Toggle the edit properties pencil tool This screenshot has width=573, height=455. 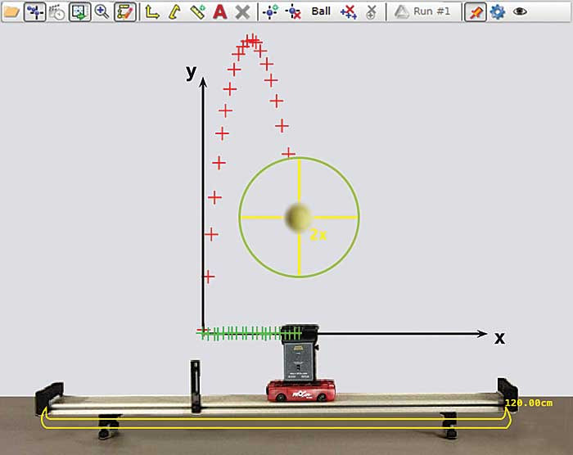tap(125, 11)
